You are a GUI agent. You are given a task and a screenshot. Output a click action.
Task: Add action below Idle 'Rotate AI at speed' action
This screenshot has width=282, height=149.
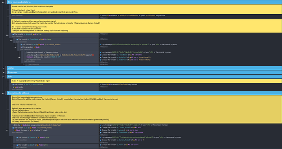(103, 87)
